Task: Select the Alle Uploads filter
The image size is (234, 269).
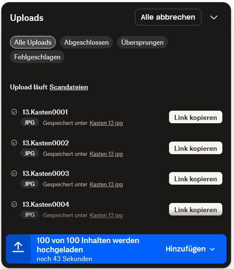Action: [33, 42]
